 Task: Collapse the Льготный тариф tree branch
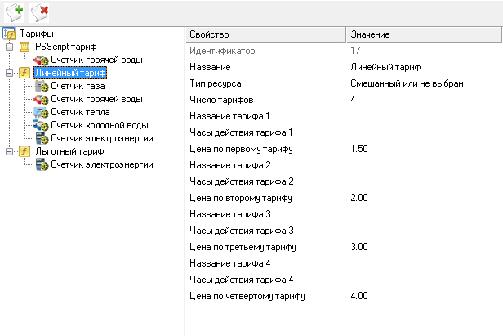[x=9, y=151]
